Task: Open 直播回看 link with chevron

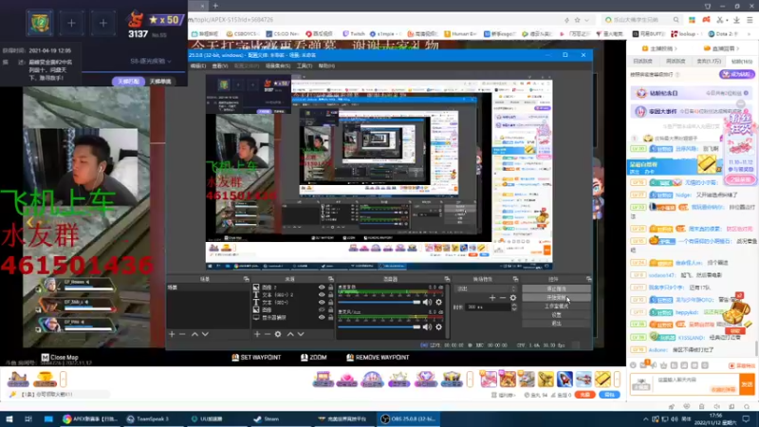Action: 721,48
